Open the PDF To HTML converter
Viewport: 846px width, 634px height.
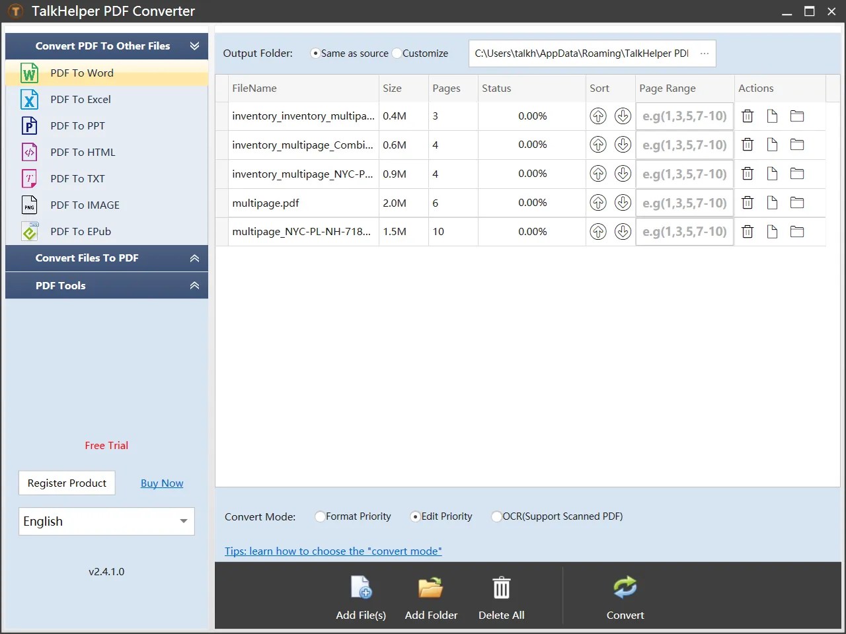(x=81, y=152)
